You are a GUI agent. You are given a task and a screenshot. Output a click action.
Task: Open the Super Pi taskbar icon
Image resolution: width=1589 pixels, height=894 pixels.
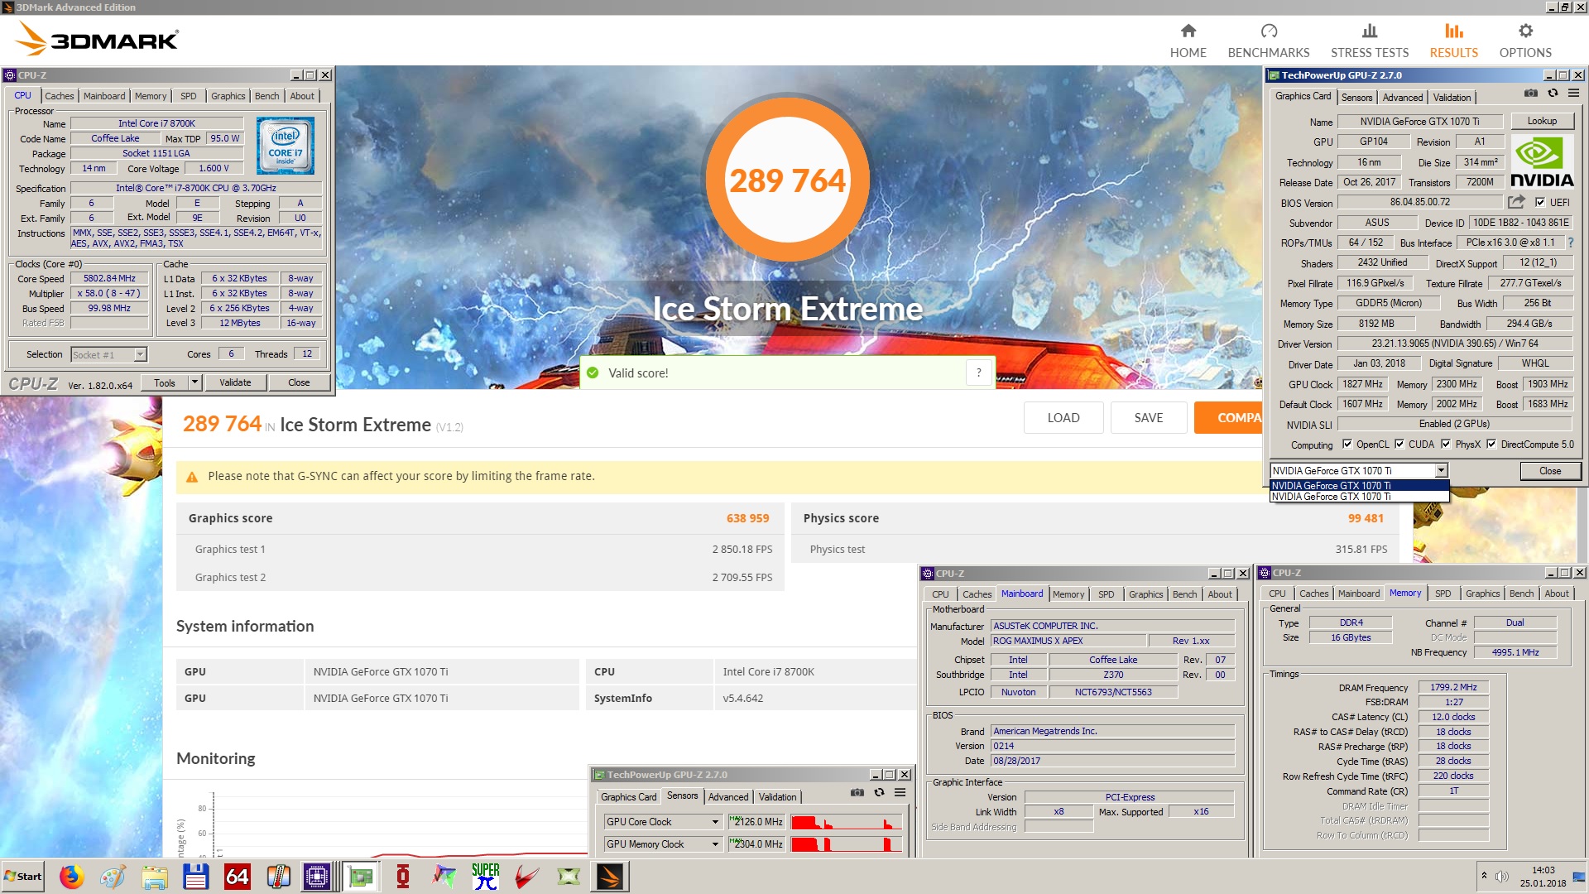(485, 877)
